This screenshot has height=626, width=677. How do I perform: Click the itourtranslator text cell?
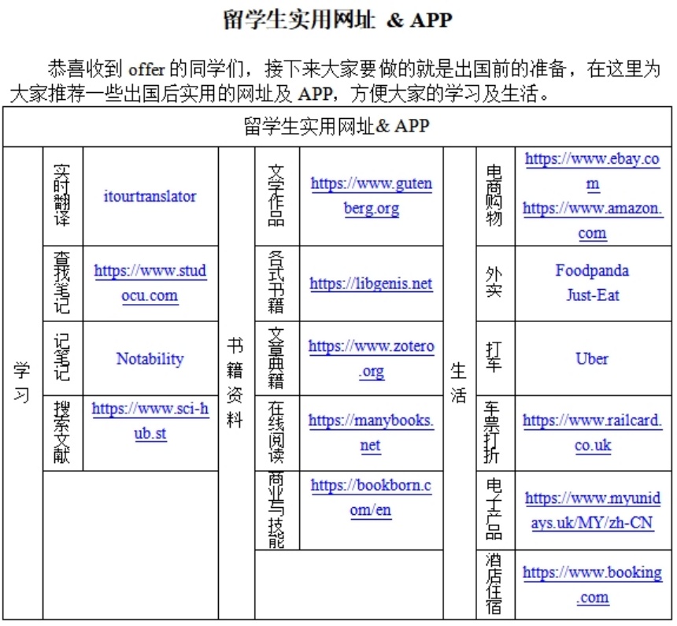pyautogui.click(x=150, y=196)
